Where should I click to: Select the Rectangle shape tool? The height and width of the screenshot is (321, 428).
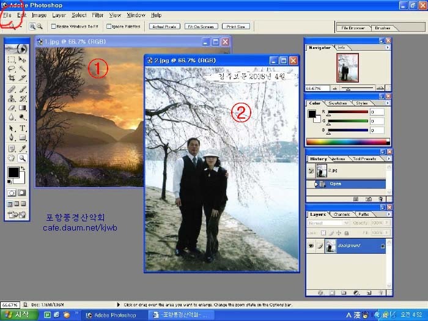(23, 138)
